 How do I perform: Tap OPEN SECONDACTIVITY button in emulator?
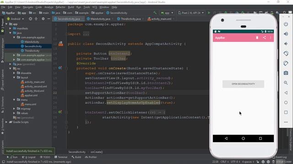[x=243, y=84]
